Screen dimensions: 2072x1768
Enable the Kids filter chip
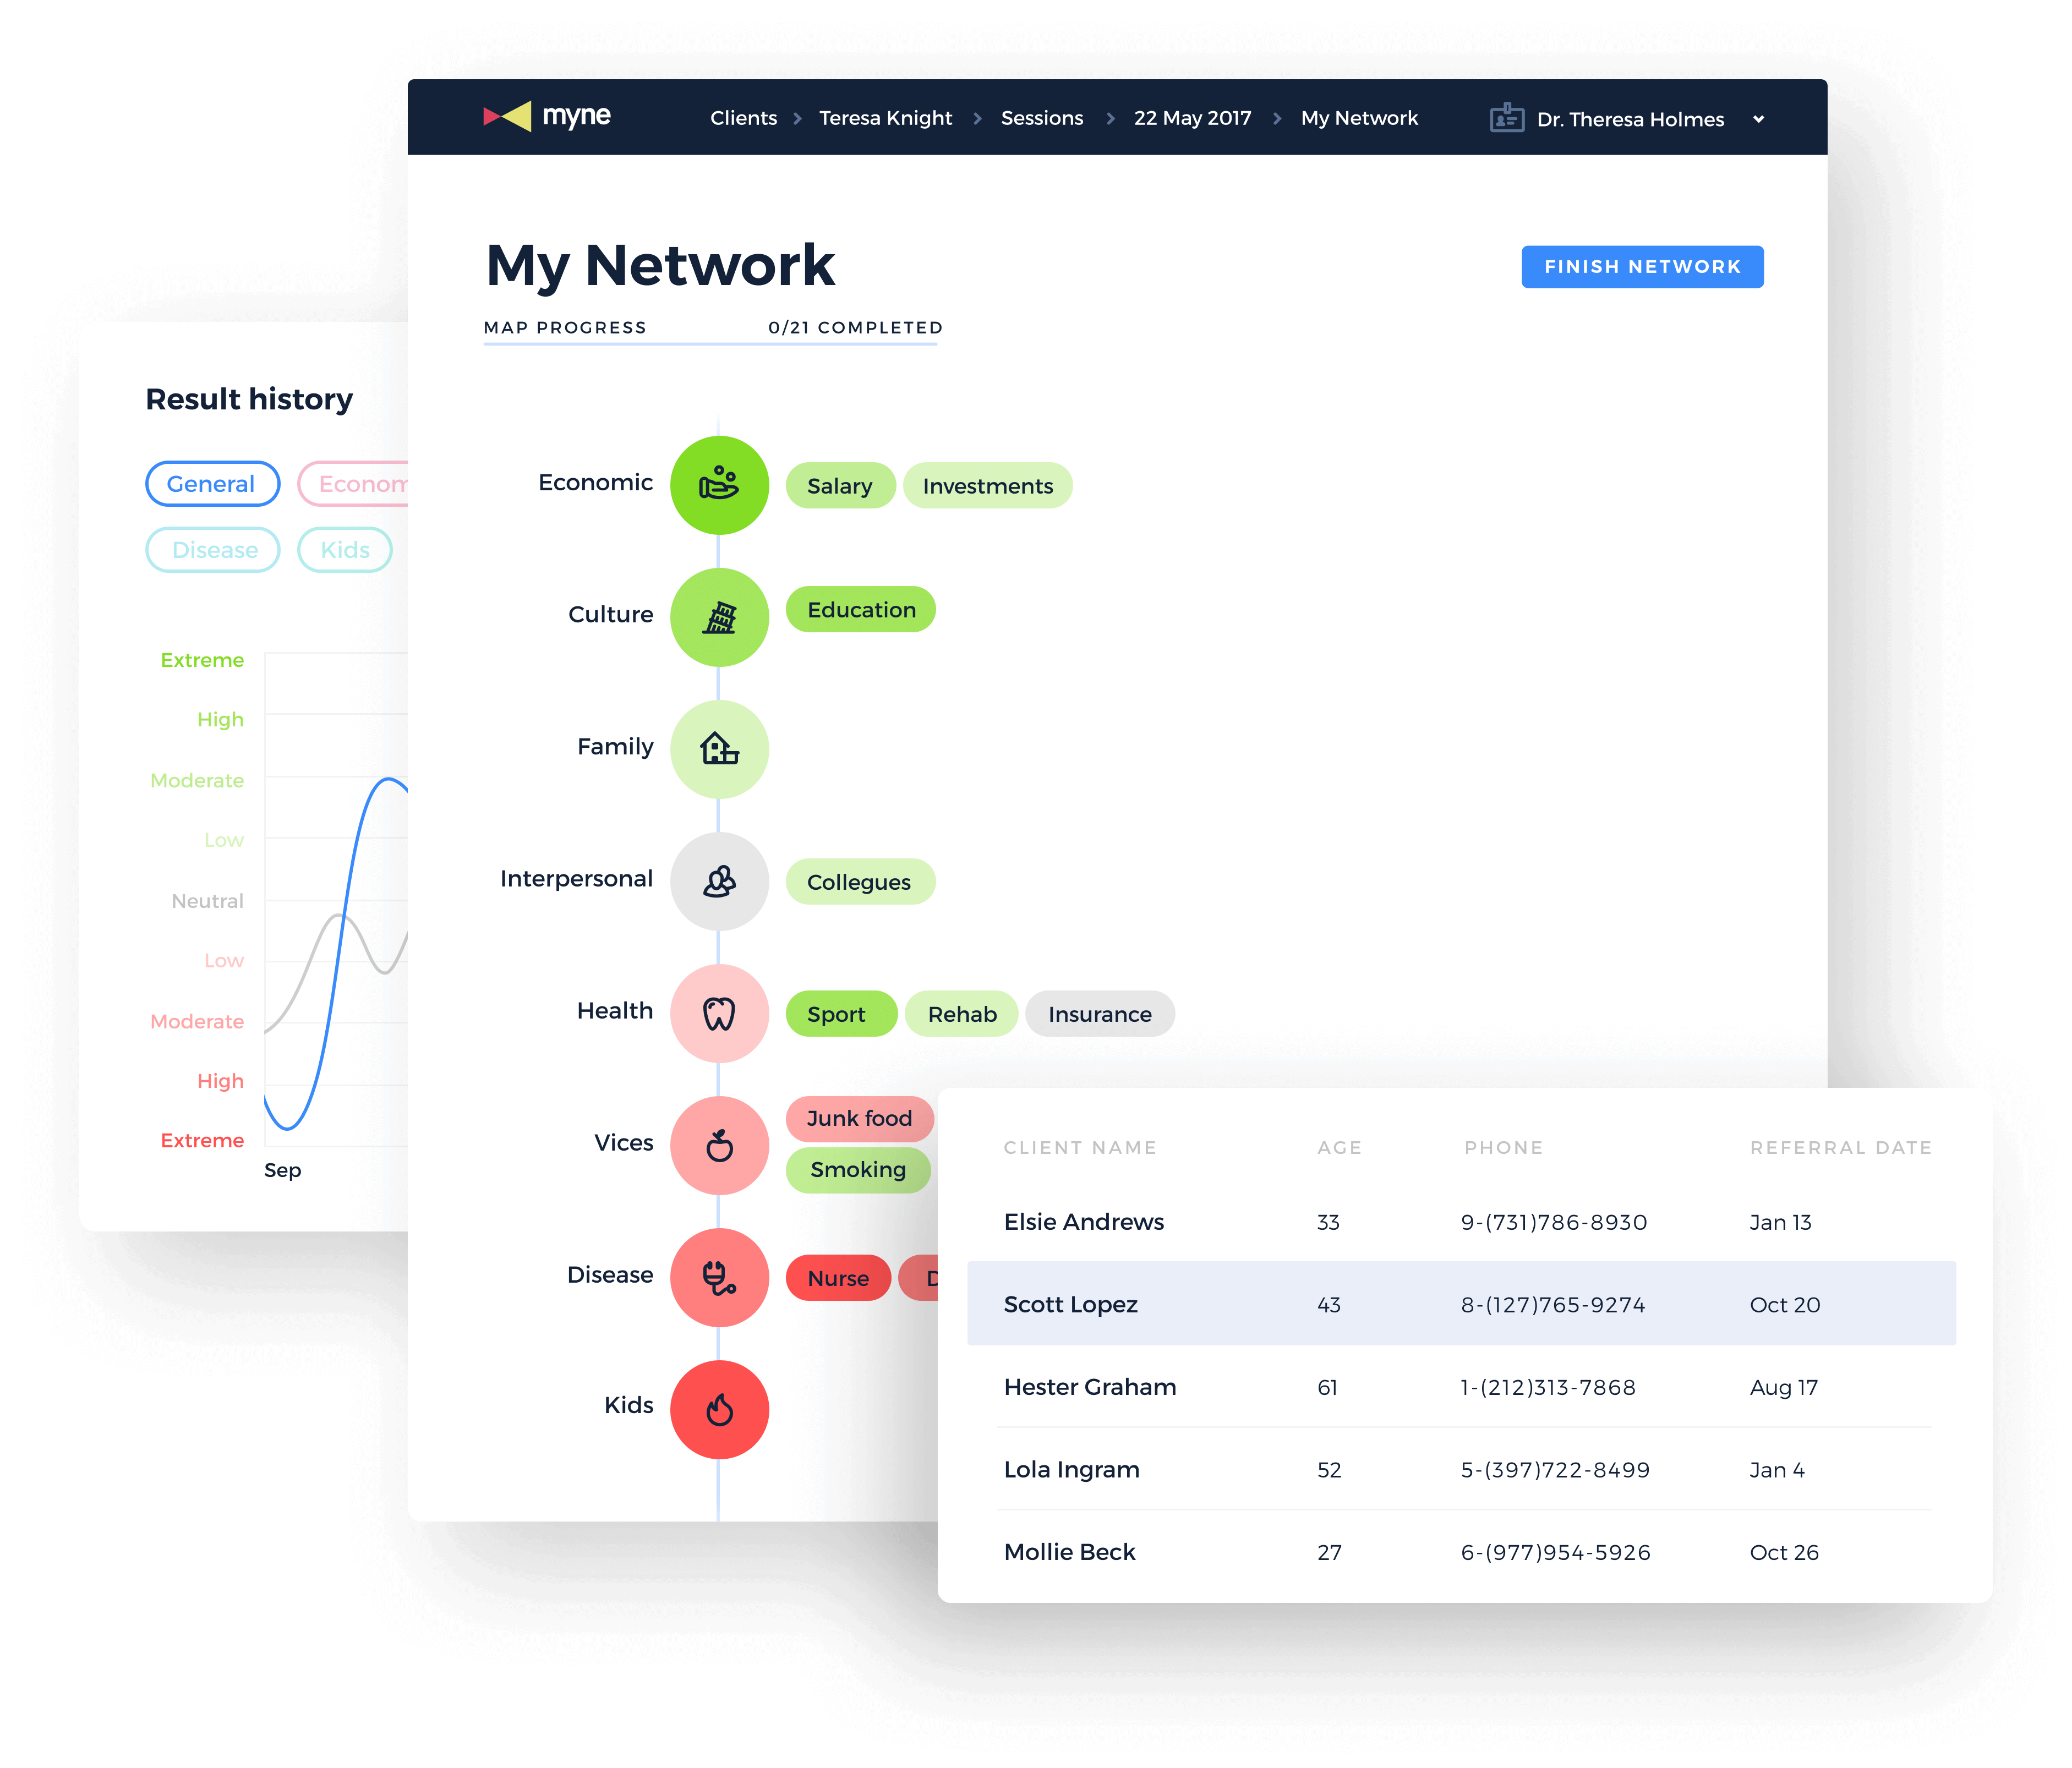click(x=345, y=550)
